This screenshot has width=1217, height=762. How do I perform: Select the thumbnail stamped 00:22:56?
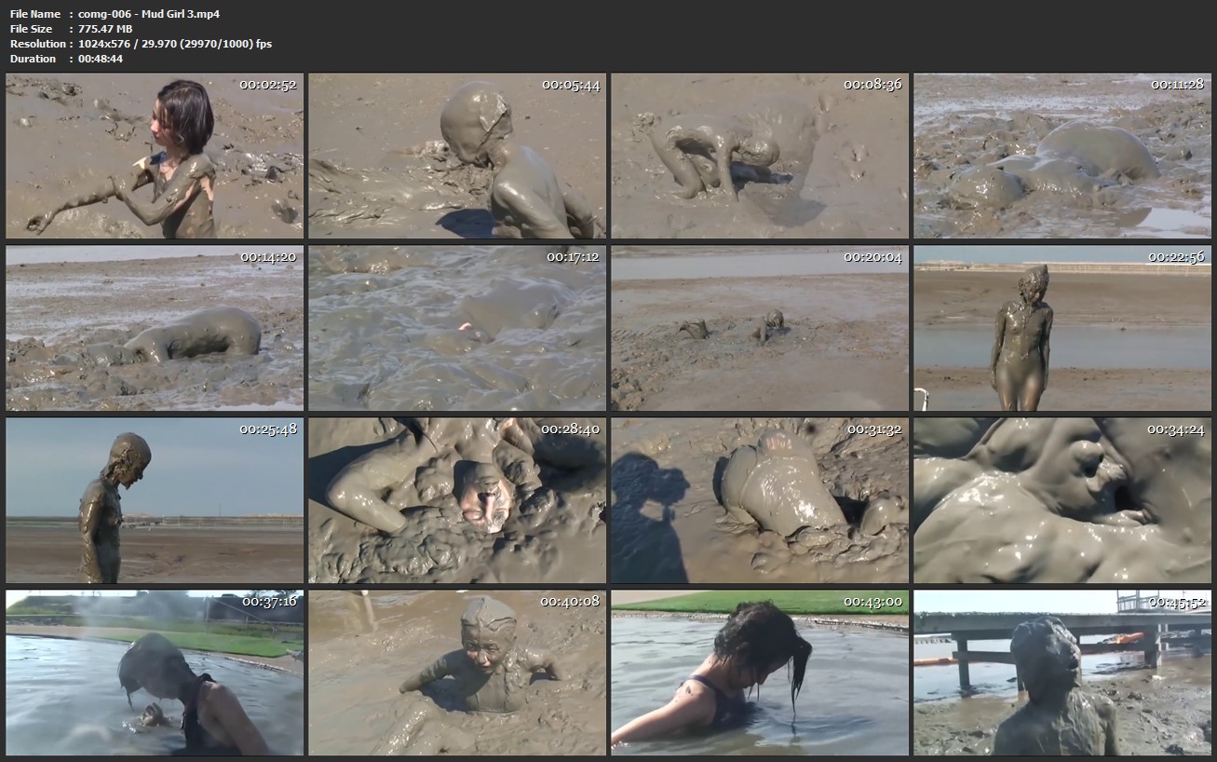click(1062, 328)
